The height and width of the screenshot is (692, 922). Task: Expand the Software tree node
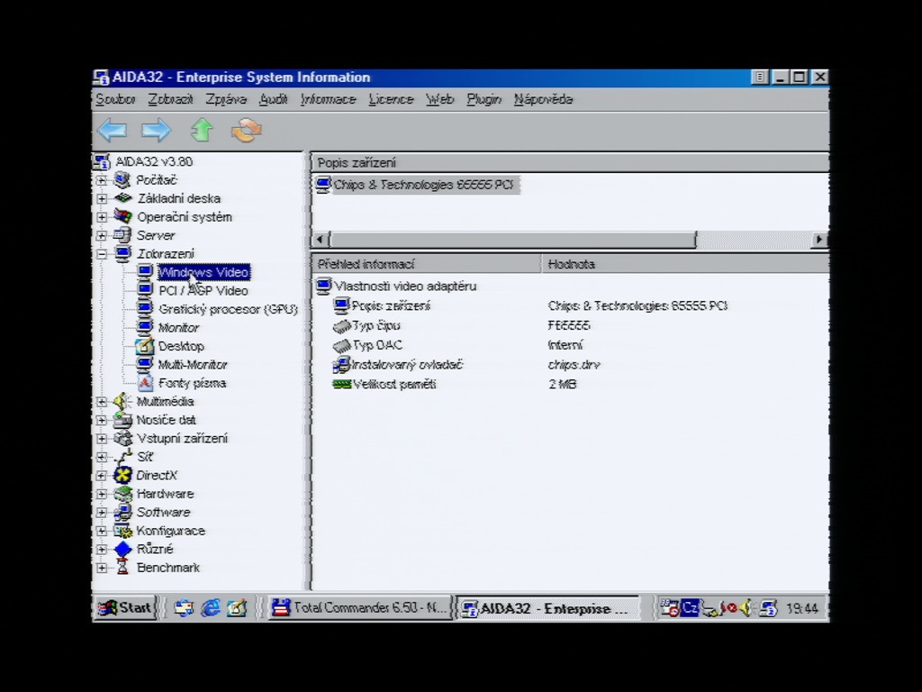102,513
